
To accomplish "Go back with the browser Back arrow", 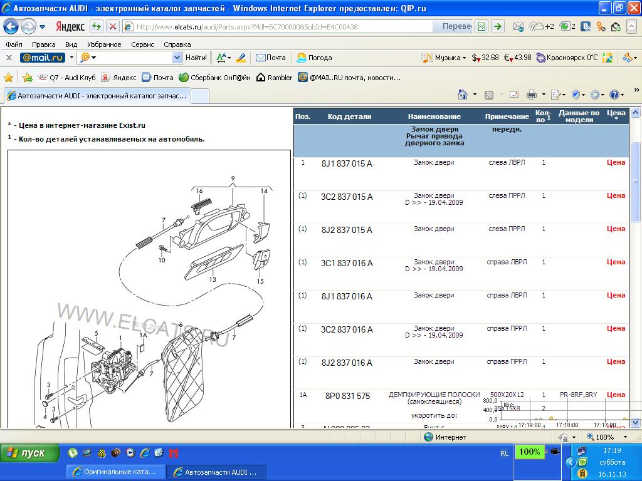I will 11,27.
